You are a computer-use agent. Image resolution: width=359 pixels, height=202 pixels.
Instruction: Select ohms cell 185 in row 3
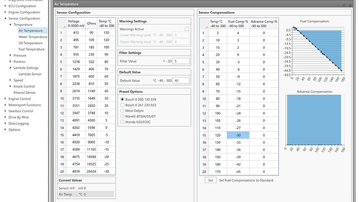[92, 47]
